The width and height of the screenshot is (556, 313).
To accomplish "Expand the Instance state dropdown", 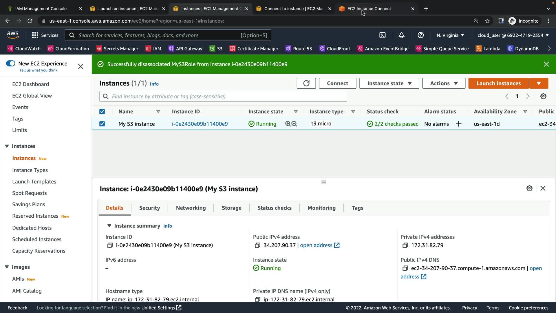I will coord(389,83).
